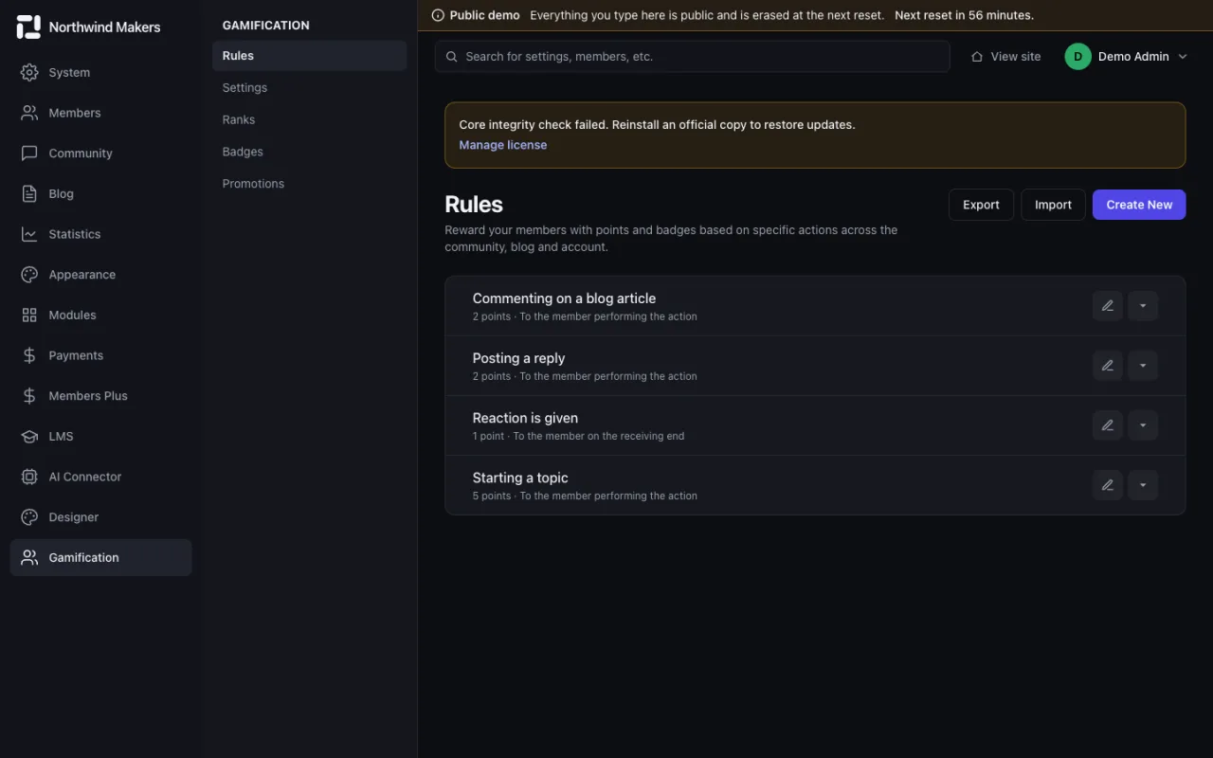Edit the 'Starting a topic' rule
1213x758 pixels.
pyautogui.click(x=1108, y=485)
